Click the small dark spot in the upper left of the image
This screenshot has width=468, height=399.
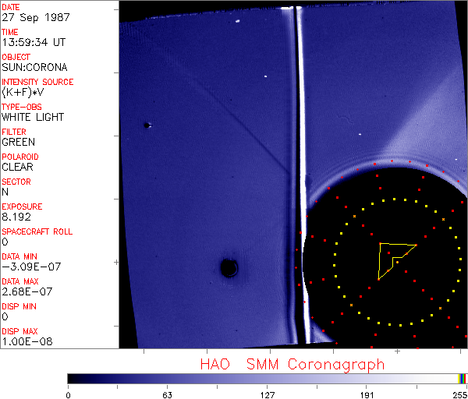pos(146,125)
